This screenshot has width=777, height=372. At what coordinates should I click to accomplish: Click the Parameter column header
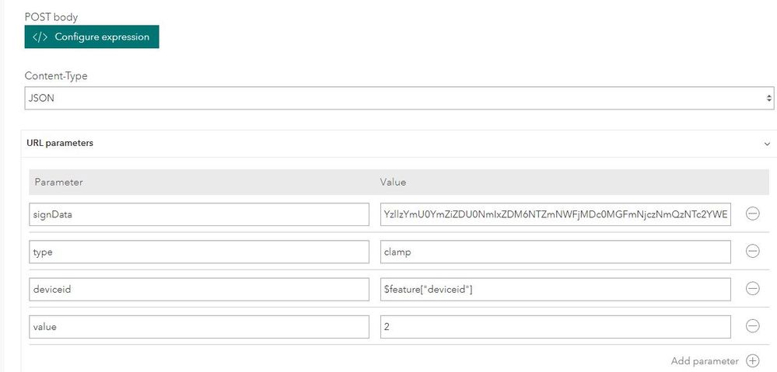point(59,183)
